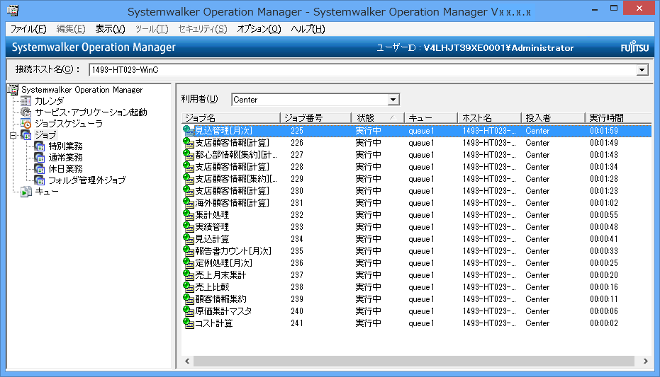
Task: Select フォルダ管理外ジョブ in the tree
Action: click(x=86, y=180)
